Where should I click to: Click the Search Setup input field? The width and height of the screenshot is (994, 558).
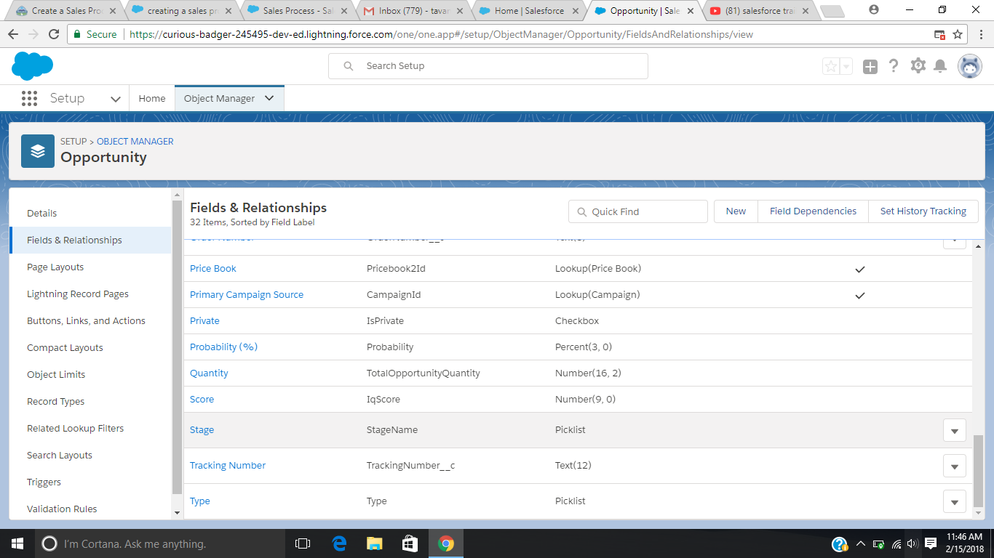[x=488, y=66]
